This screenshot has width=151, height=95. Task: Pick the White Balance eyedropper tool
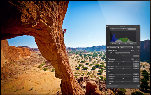[111, 53]
